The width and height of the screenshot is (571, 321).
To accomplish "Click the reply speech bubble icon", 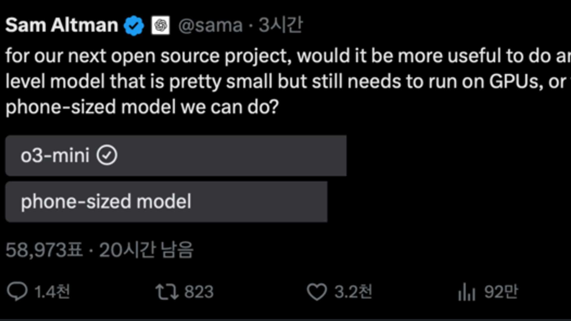I will tap(17, 292).
